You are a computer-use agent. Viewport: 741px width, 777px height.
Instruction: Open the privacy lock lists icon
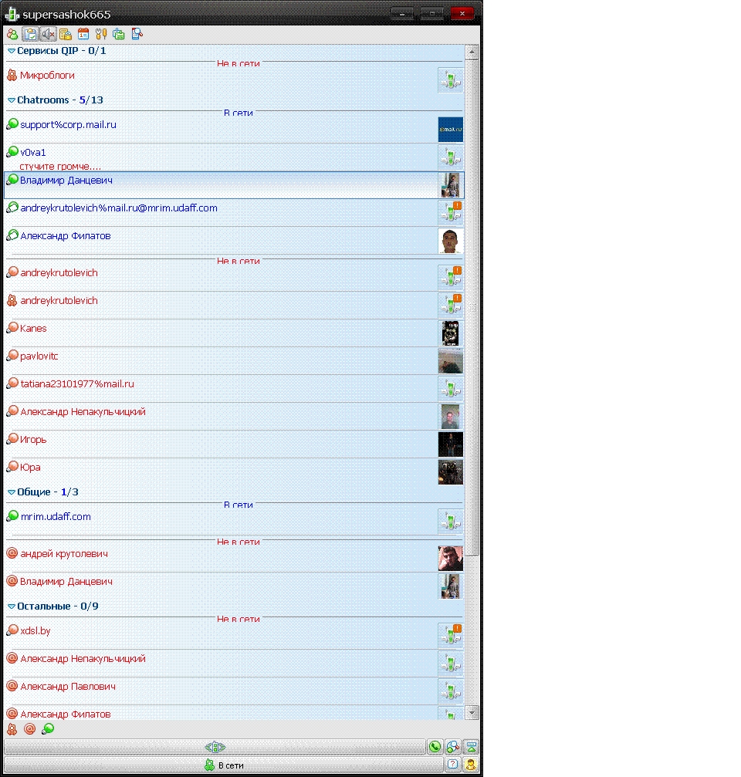pyautogui.click(x=66, y=34)
